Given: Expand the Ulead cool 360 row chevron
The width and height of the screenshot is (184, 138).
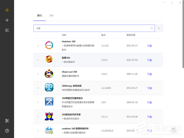Looking at the screenshot, I should coord(38,74).
